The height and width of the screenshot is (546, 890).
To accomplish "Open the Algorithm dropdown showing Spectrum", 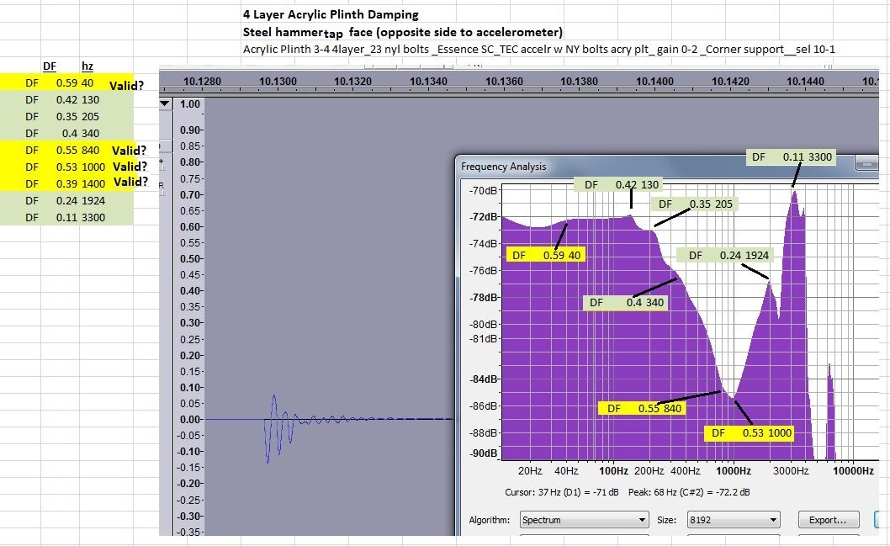I will click(x=584, y=520).
